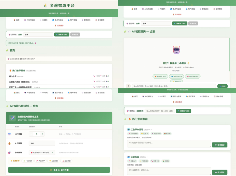Click the 人均预算 input showing 500

[x=42, y=143]
